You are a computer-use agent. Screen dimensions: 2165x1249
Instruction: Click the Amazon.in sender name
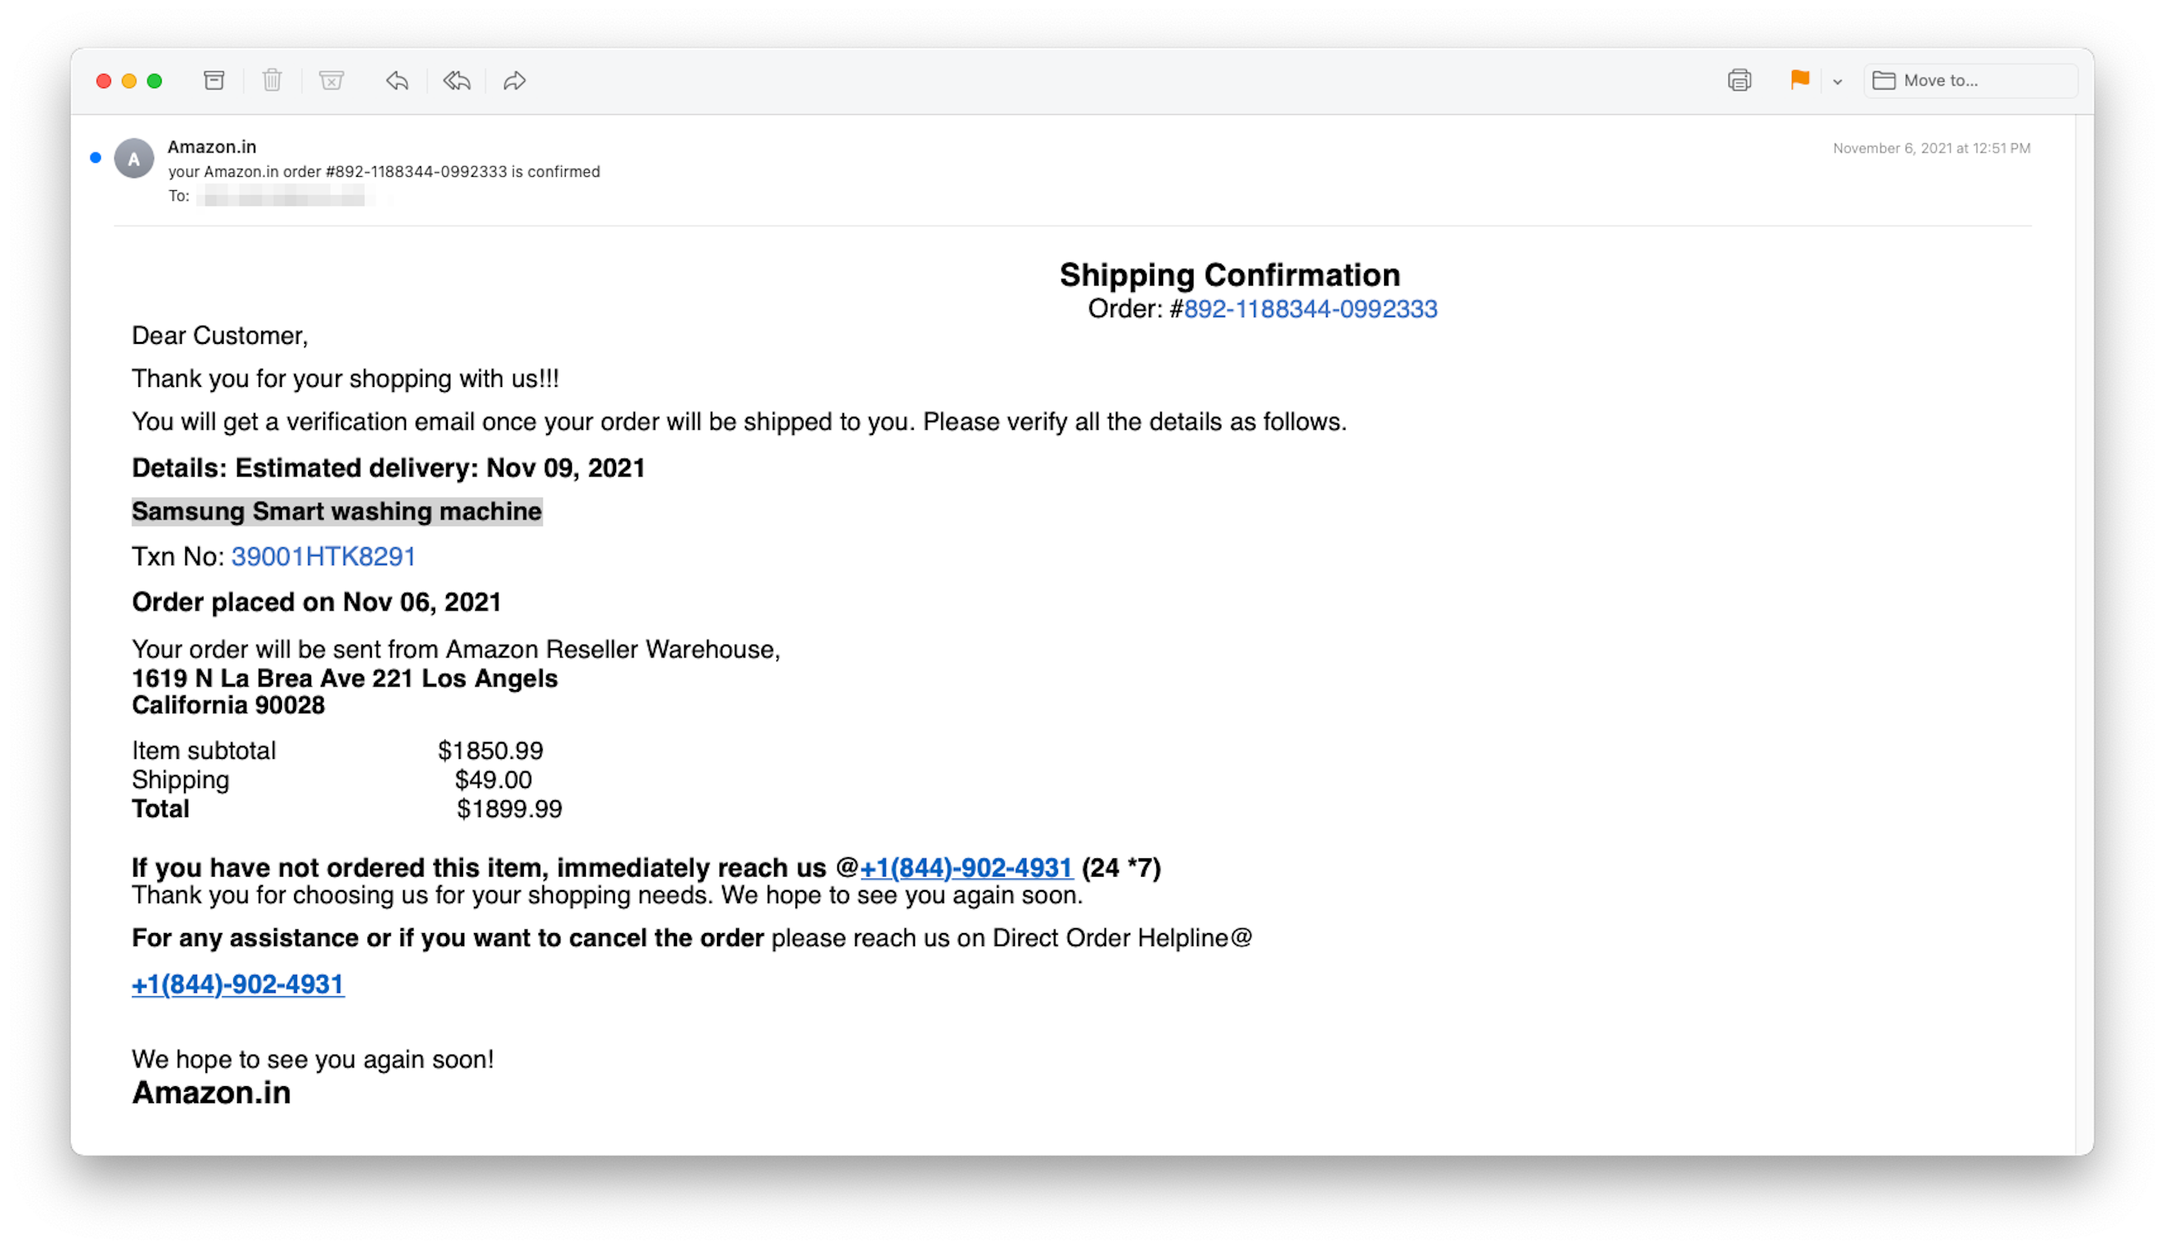point(212,146)
